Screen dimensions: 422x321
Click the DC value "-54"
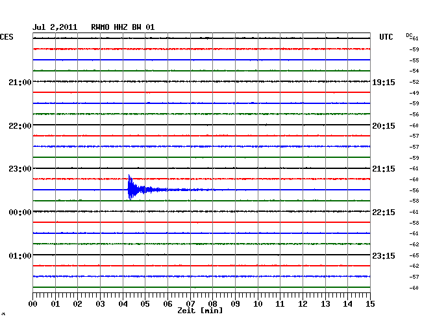(x=414, y=71)
